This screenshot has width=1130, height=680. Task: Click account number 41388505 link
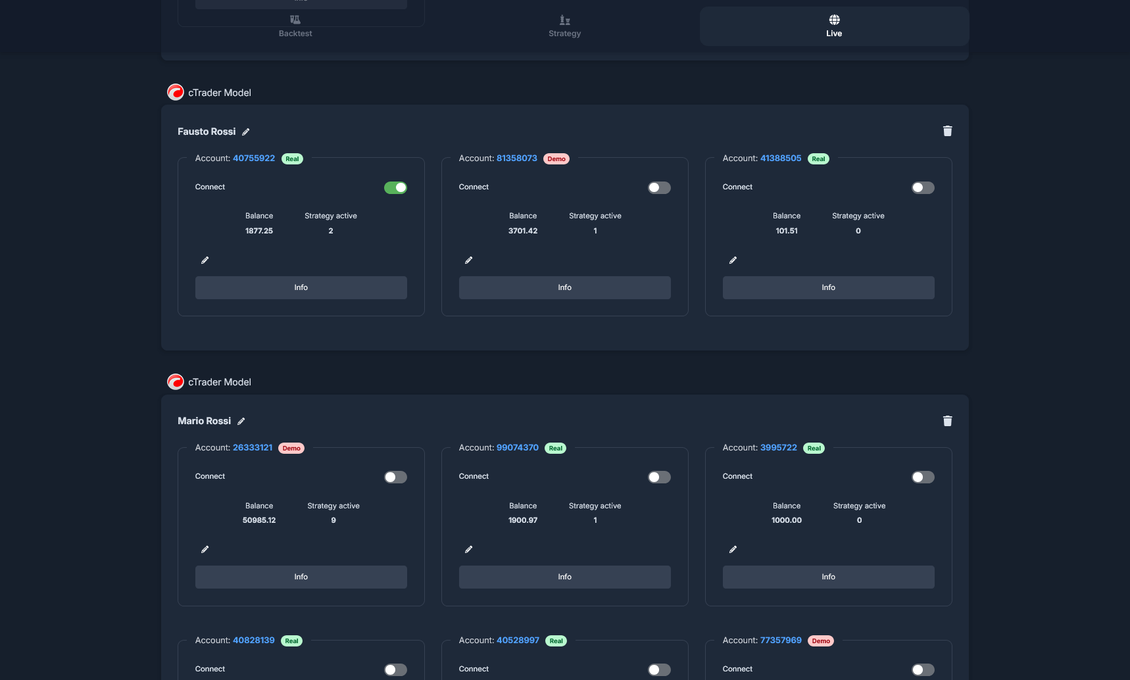point(781,158)
